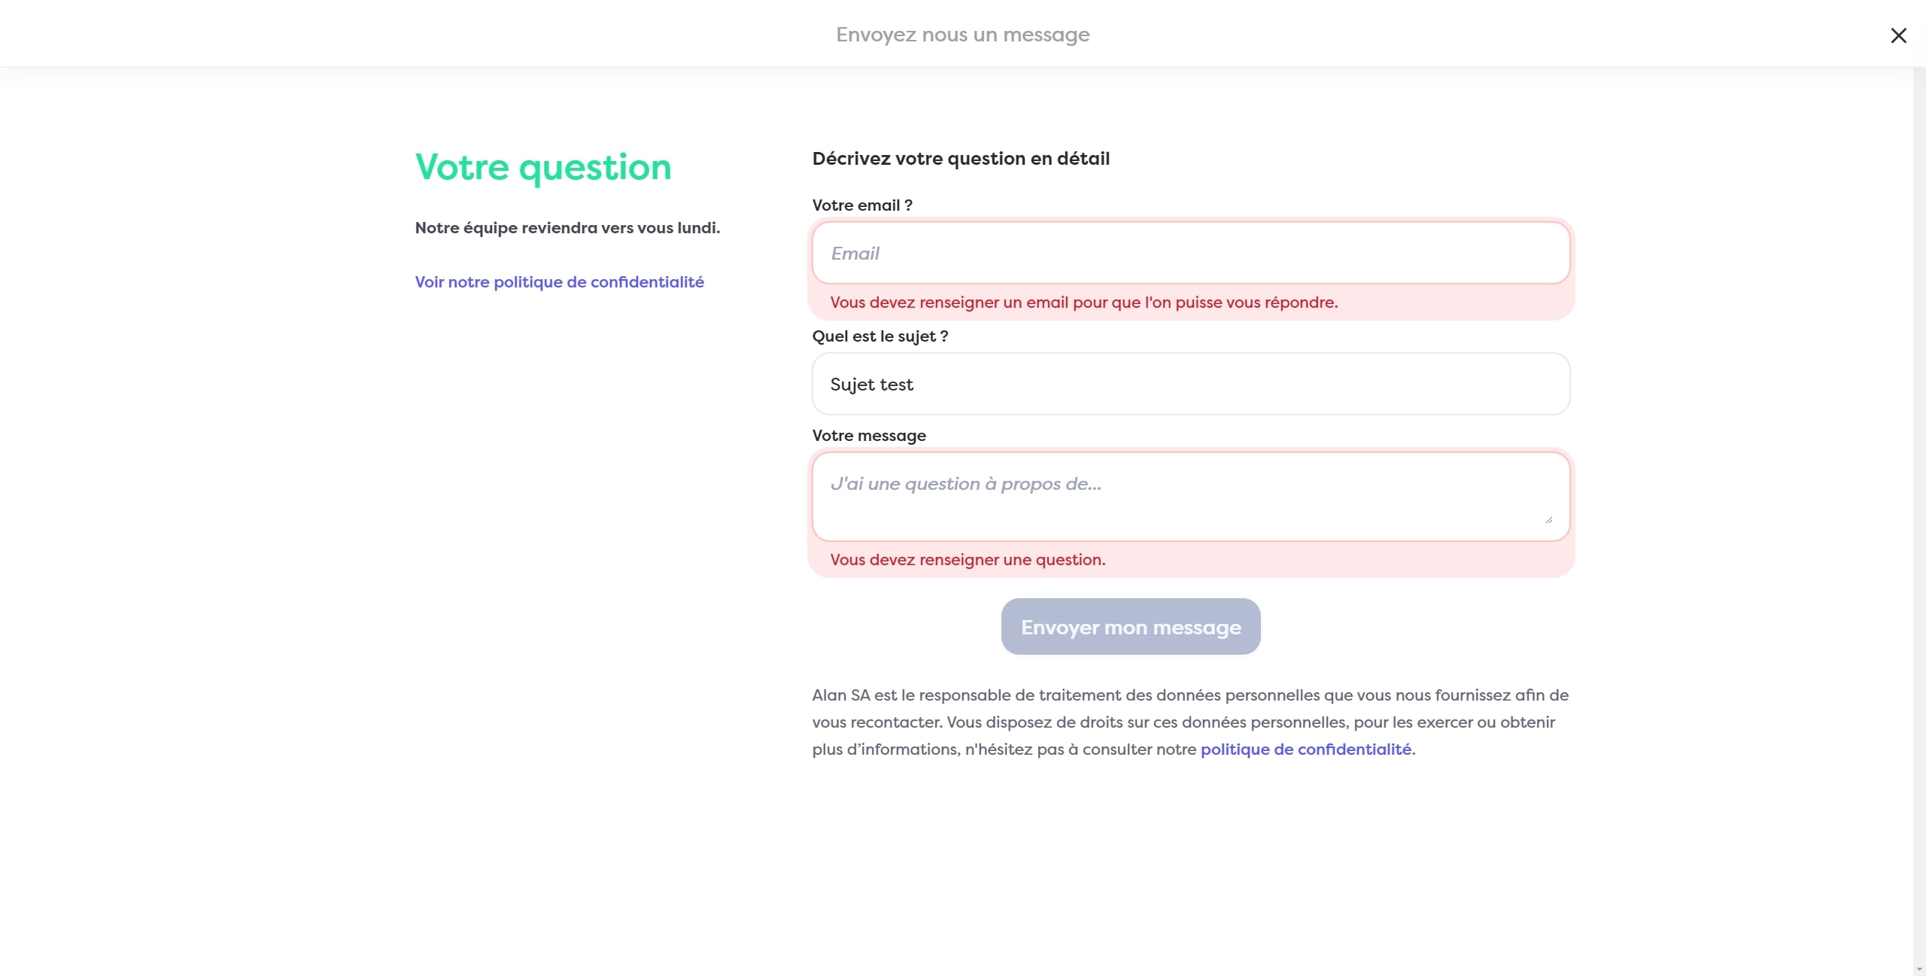Viewport: 1926px width, 976px height.
Task: Click the green "Votre question" heading
Action: point(542,167)
